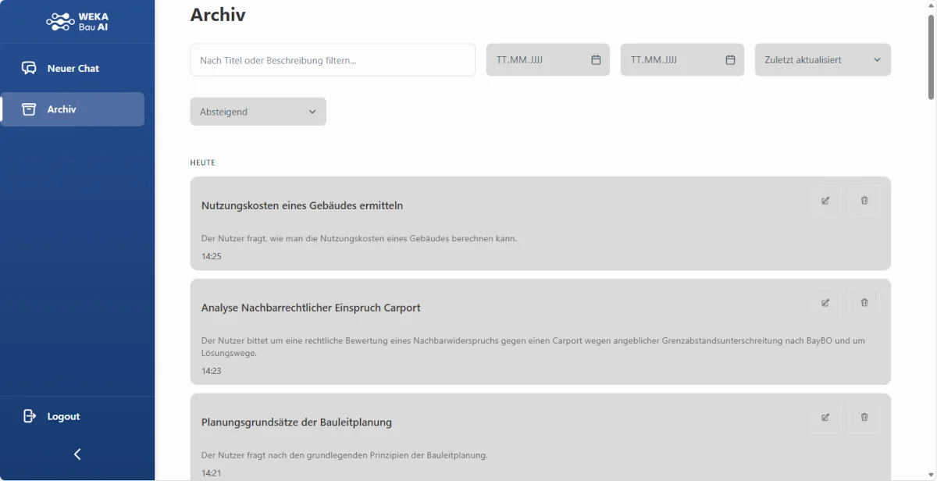Edit the 'Nutzungskosten eines Gebäudes ermitteln' chat title
Image resolution: width=937 pixels, height=481 pixels.
pos(825,201)
